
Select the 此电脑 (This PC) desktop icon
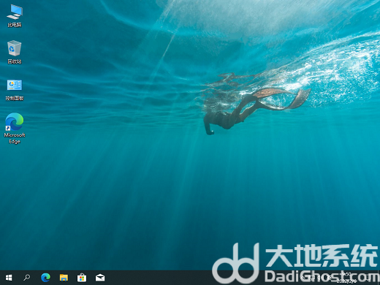point(15,16)
